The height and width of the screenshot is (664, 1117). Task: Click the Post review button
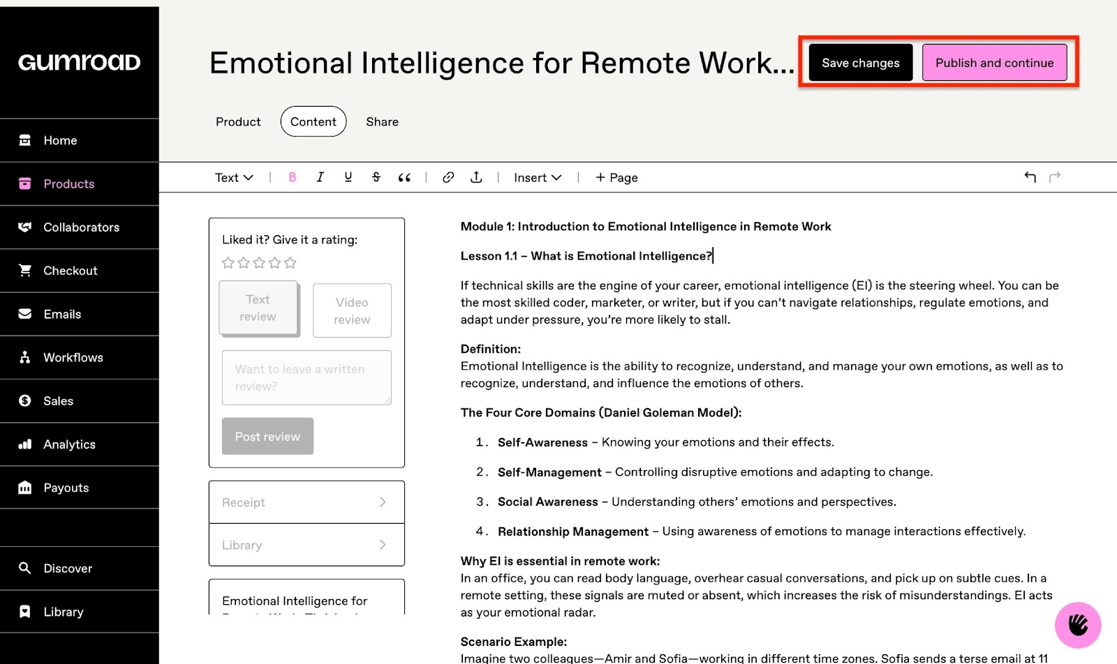(x=267, y=436)
